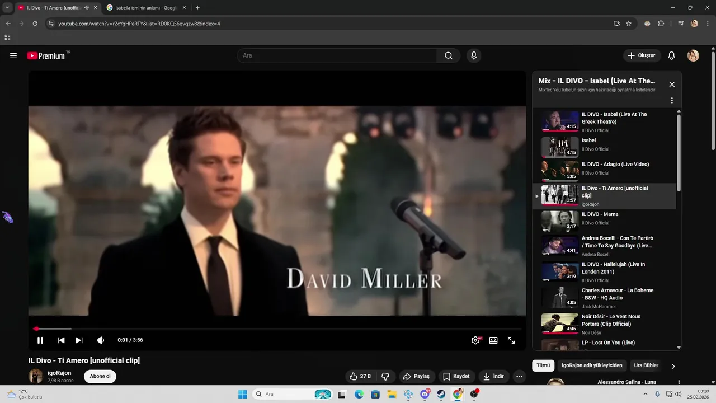The image size is (716, 403).
Task: Show more filter chips with arrow
Action: click(x=673, y=366)
